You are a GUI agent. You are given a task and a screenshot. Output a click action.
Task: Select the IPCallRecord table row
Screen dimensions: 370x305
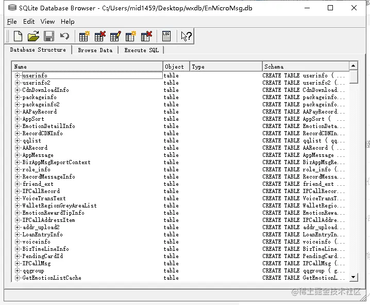180,191
